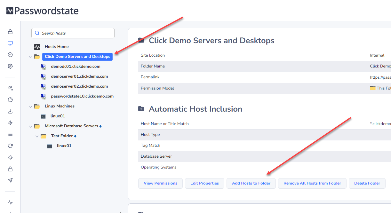Click the Permission Model row label
391x213 pixels.
pos(157,88)
